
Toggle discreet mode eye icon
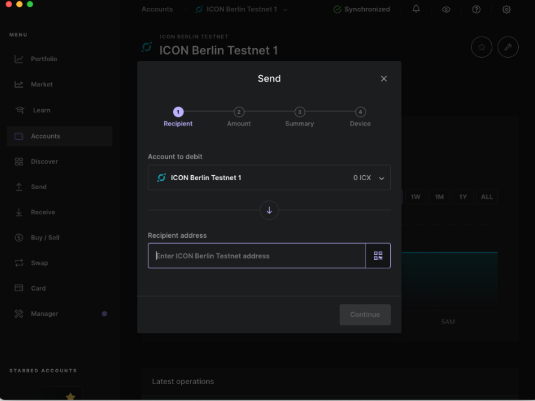(x=446, y=10)
